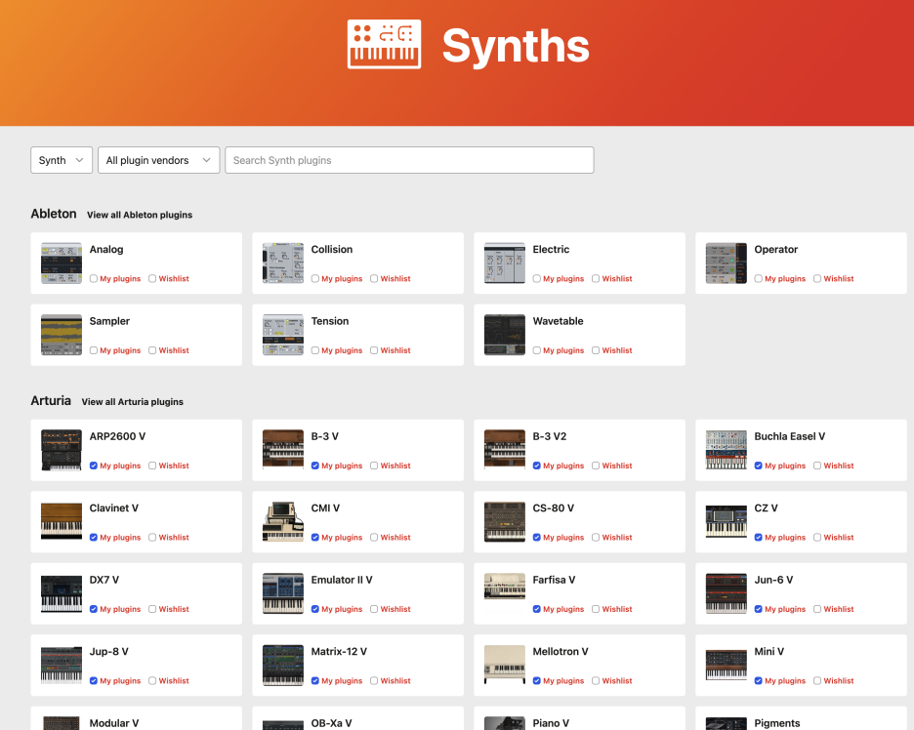The height and width of the screenshot is (730, 914).
Task: Open the DX7 V thumbnail
Action: pyautogui.click(x=62, y=593)
